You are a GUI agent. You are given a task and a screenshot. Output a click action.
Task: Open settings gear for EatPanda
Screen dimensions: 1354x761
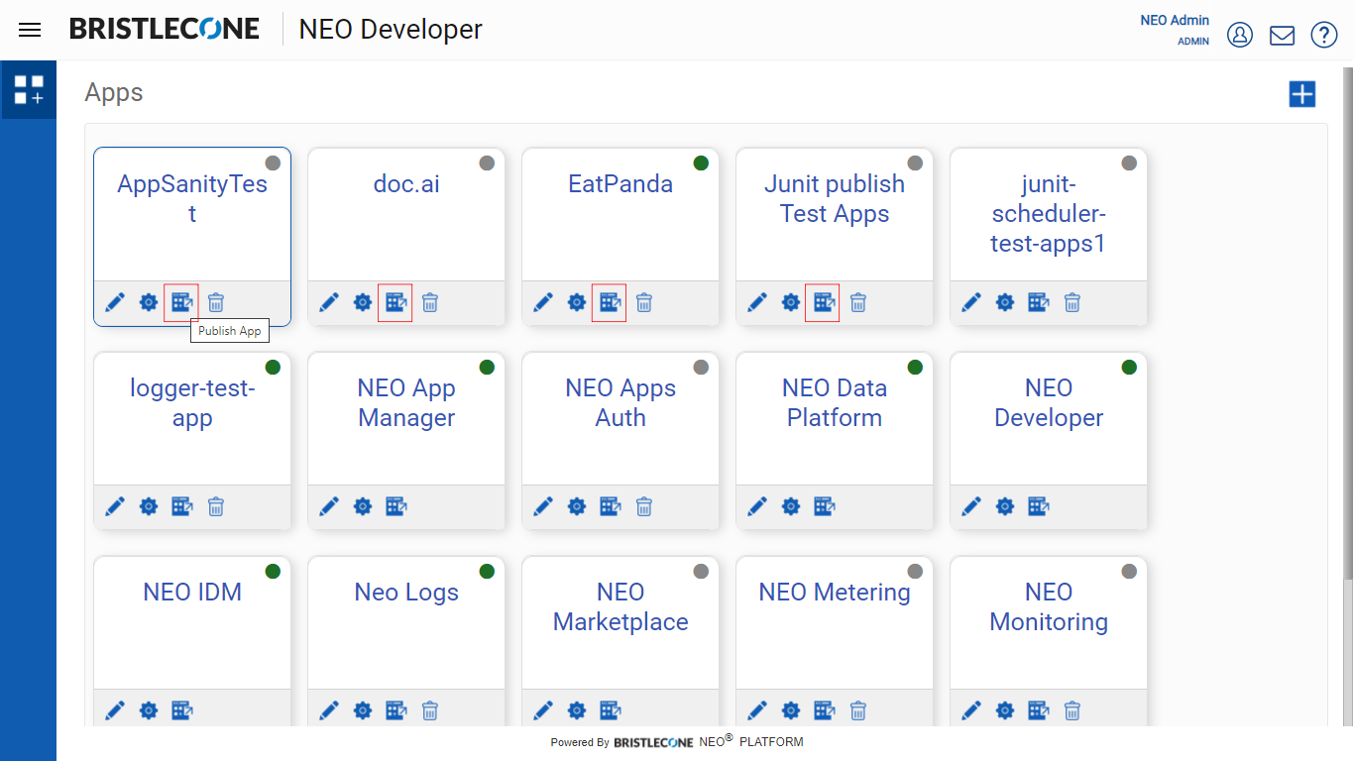click(577, 302)
